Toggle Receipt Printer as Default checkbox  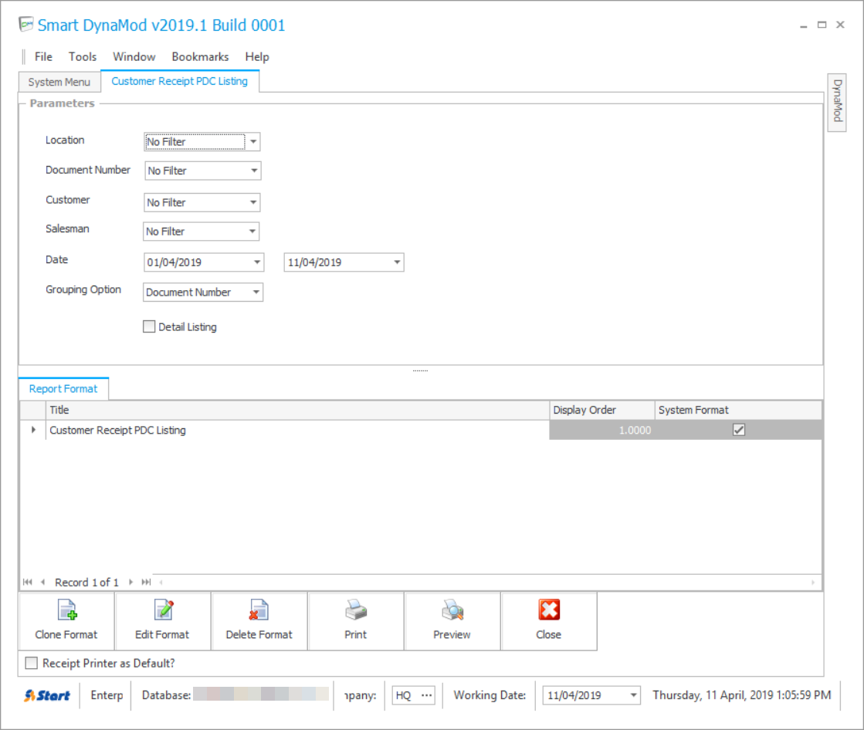32,664
